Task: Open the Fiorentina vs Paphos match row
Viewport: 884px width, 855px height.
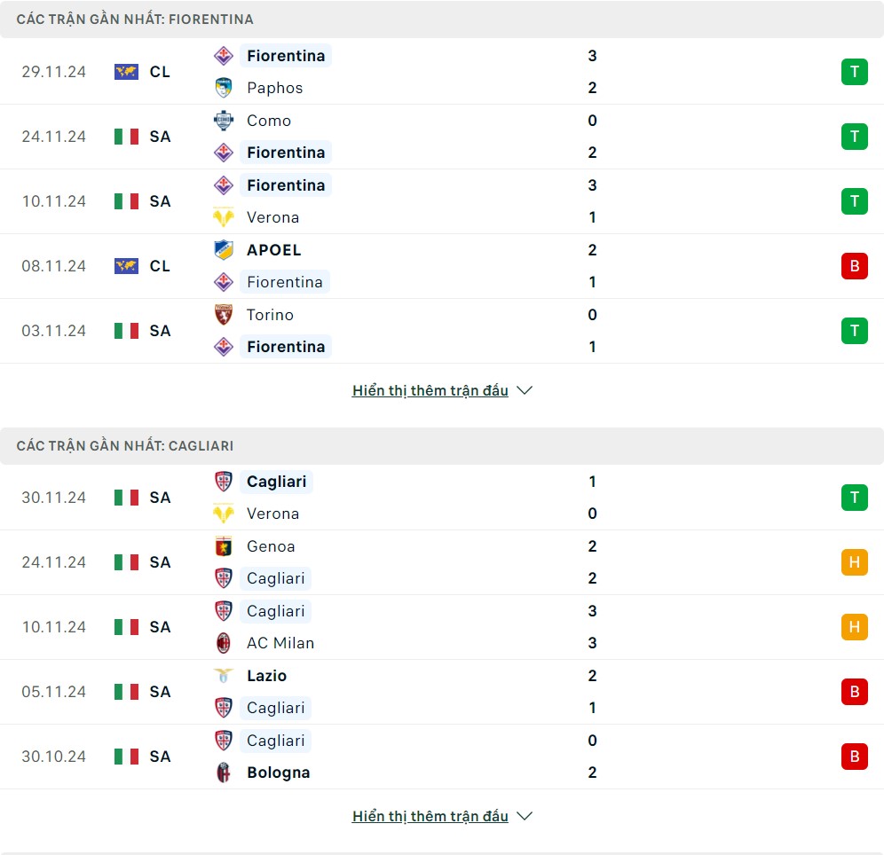Action: (442, 72)
